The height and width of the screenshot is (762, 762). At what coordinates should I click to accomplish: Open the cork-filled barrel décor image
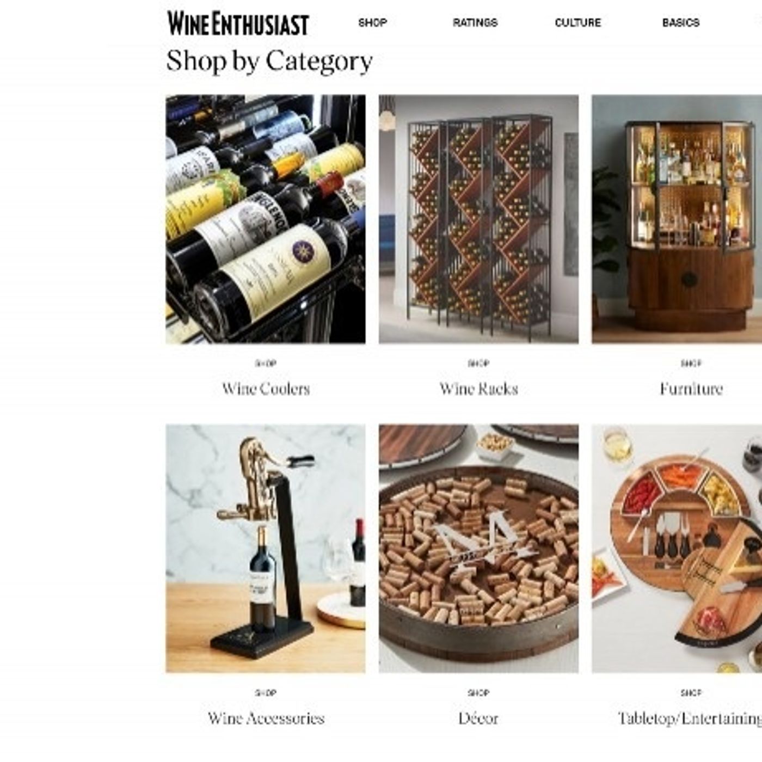point(478,549)
